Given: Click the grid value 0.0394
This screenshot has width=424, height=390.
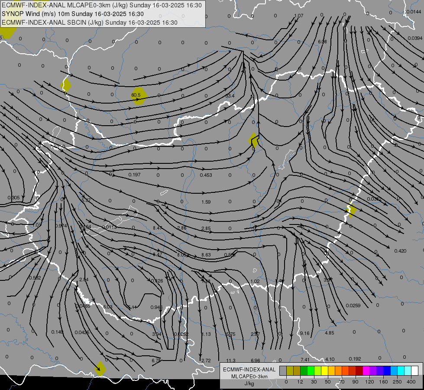Looking at the screenshot, I should click(415, 38).
